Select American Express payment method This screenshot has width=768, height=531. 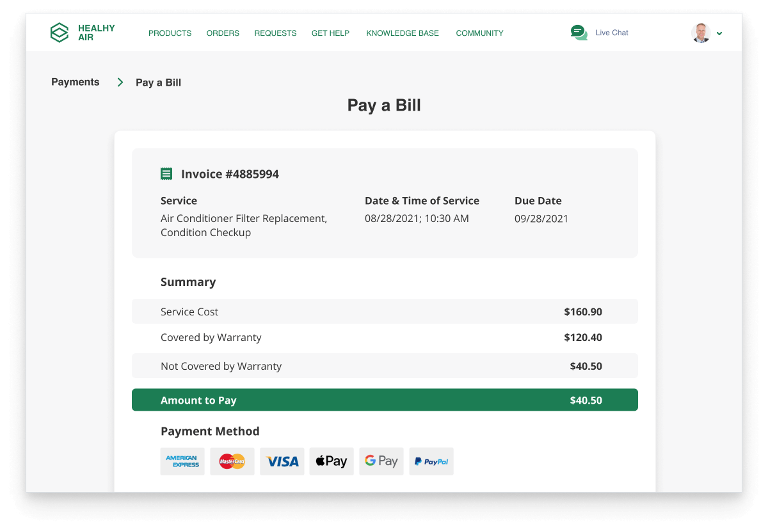tap(182, 461)
